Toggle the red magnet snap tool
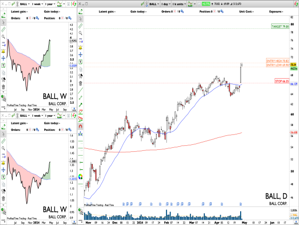Image resolution: width=299 pixels, height=225 pixels. (80, 126)
